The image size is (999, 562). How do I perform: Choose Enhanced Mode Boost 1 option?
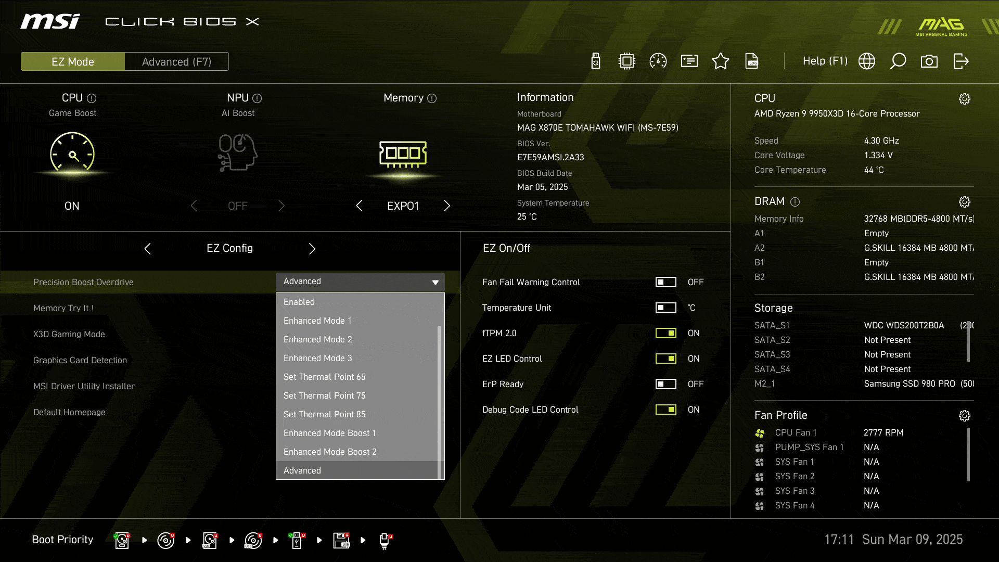point(357,433)
